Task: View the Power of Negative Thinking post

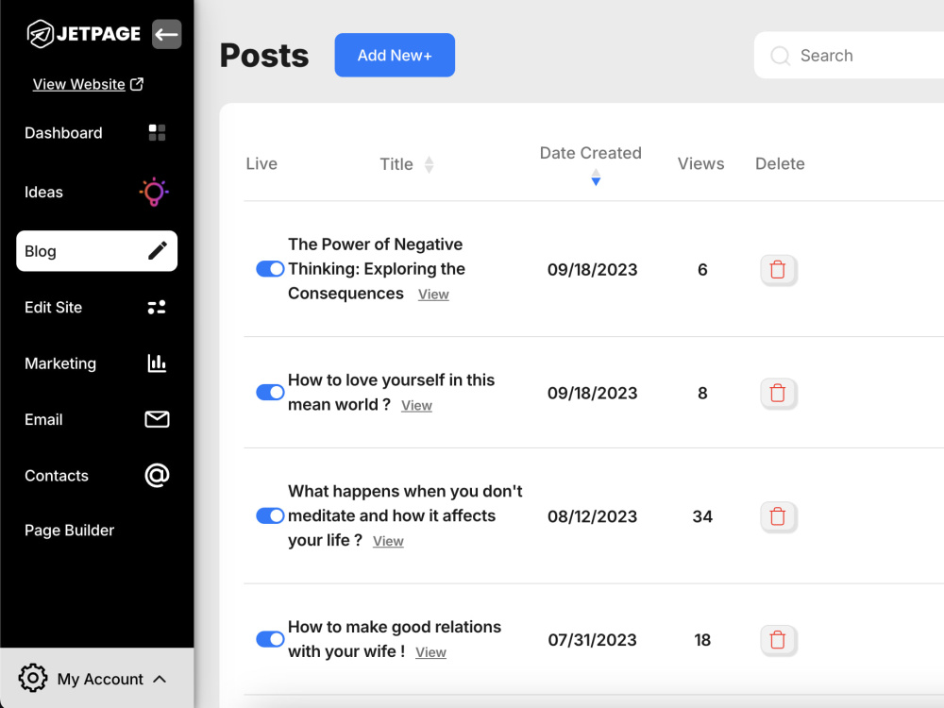Action: click(433, 295)
